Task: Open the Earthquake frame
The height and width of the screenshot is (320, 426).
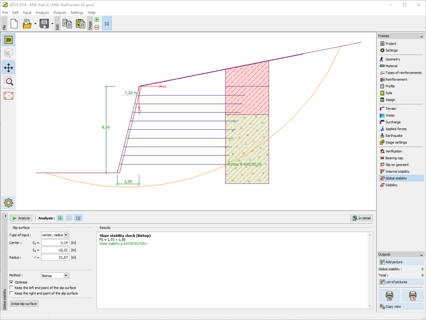Action: pos(393,136)
